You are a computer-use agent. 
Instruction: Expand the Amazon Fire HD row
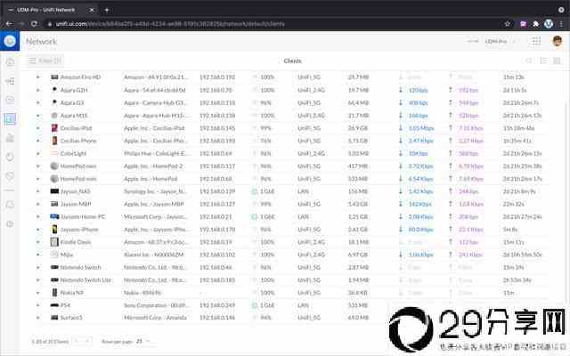pyautogui.click(x=37, y=77)
